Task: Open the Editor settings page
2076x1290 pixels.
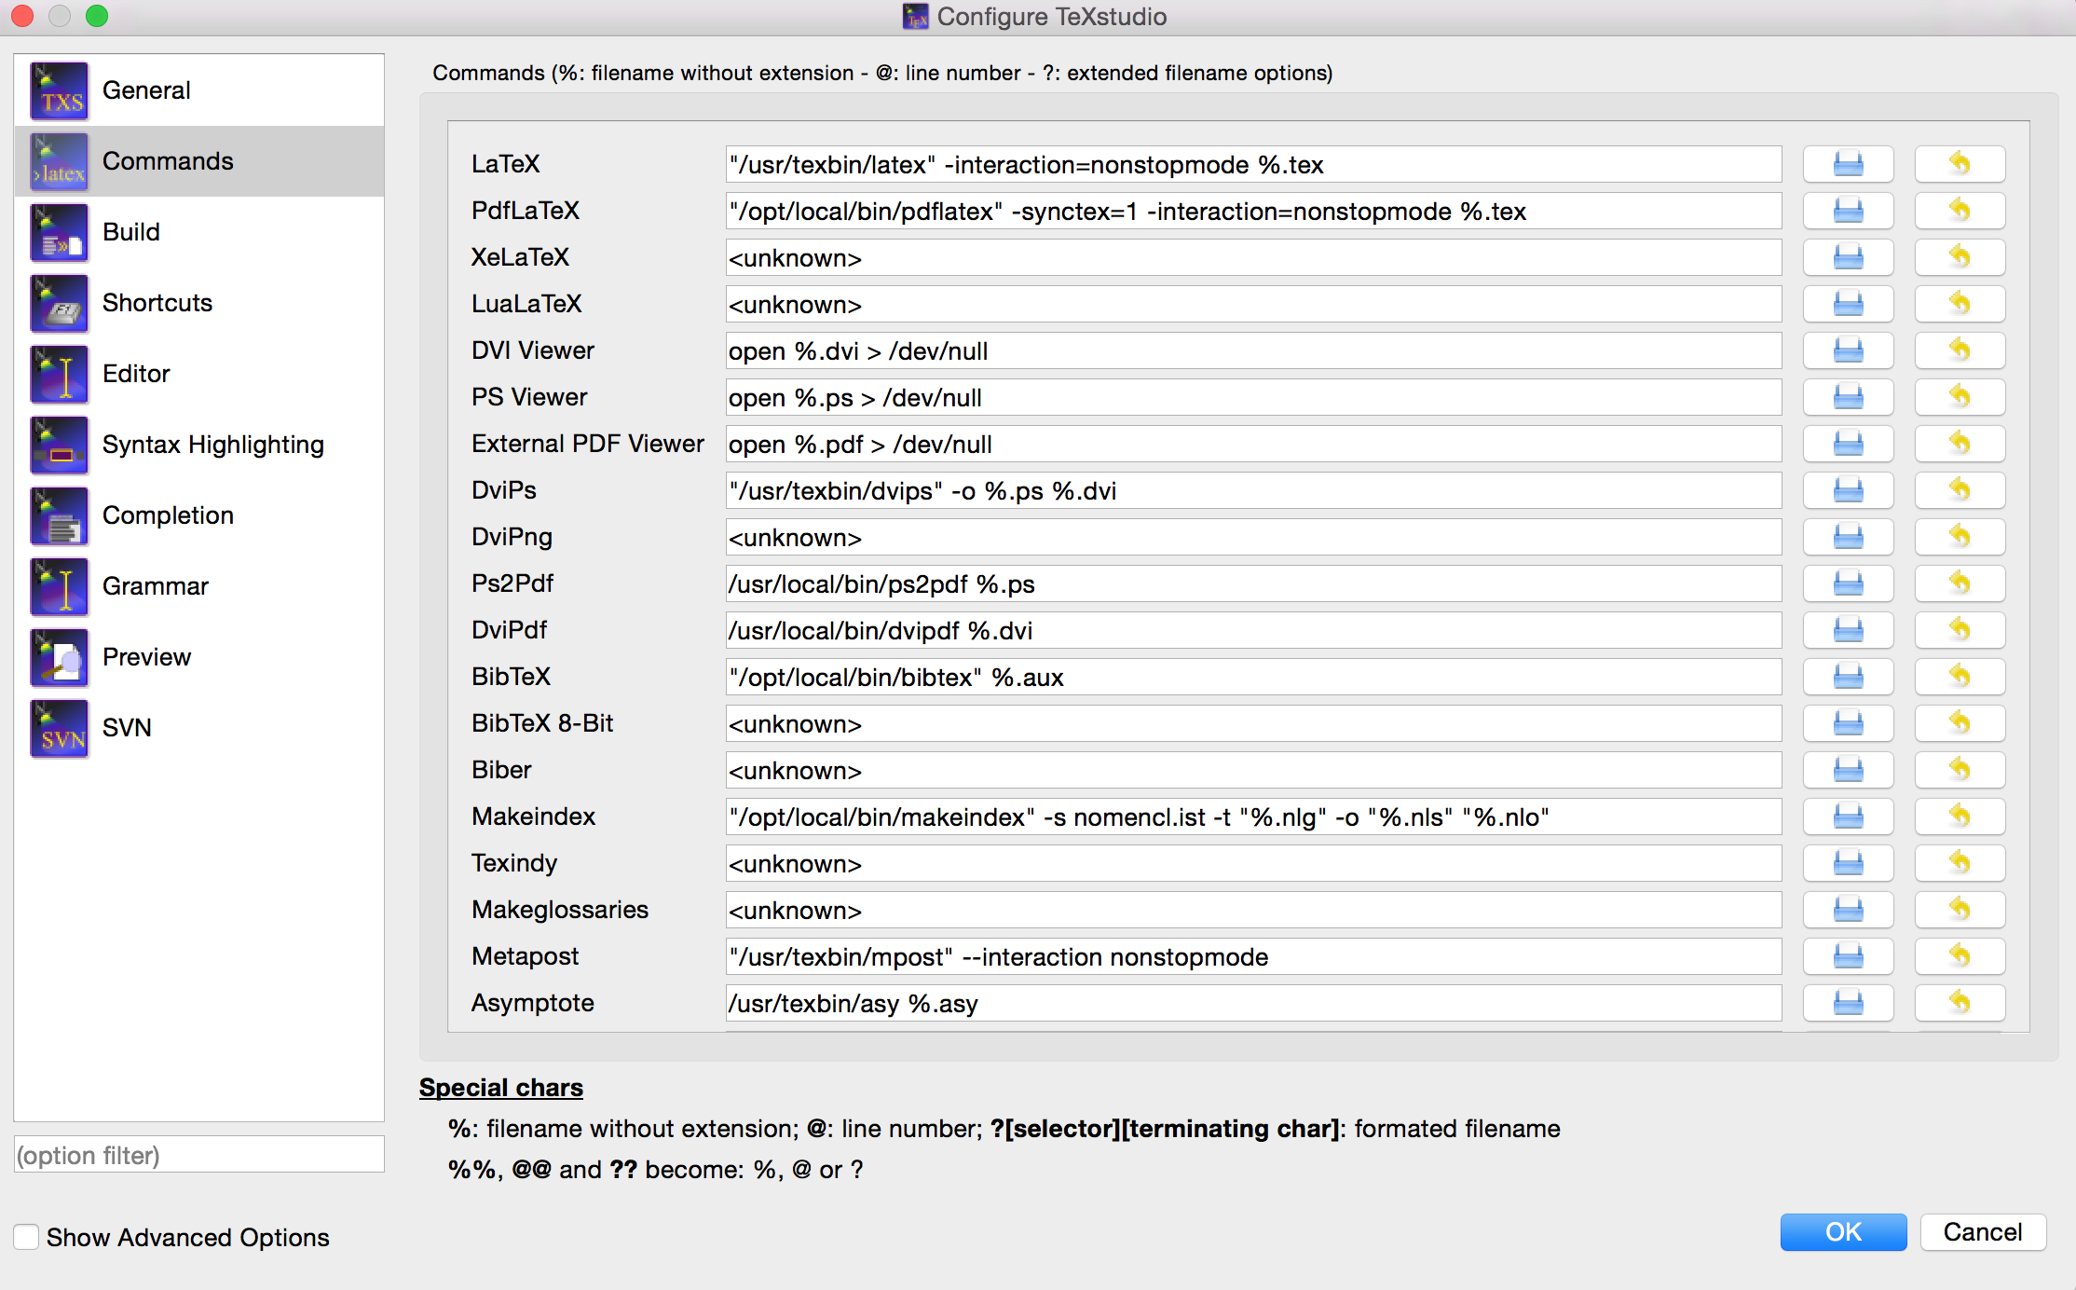Action: coord(199,374)
